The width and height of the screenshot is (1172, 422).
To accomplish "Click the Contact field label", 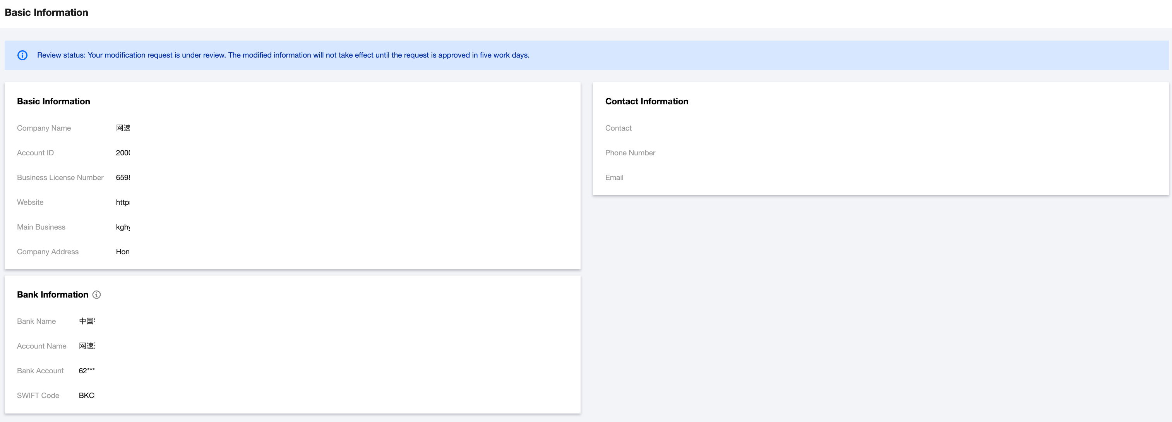I will (618, 128).
